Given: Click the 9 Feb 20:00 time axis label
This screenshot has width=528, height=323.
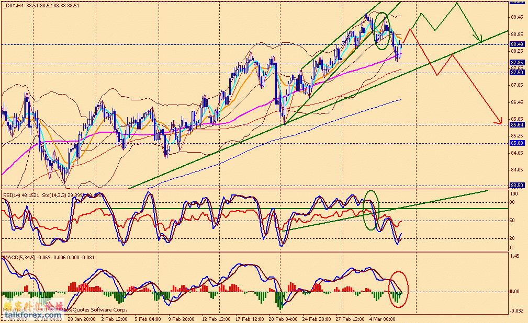Looking at the screenshot, I should (181, 319).
